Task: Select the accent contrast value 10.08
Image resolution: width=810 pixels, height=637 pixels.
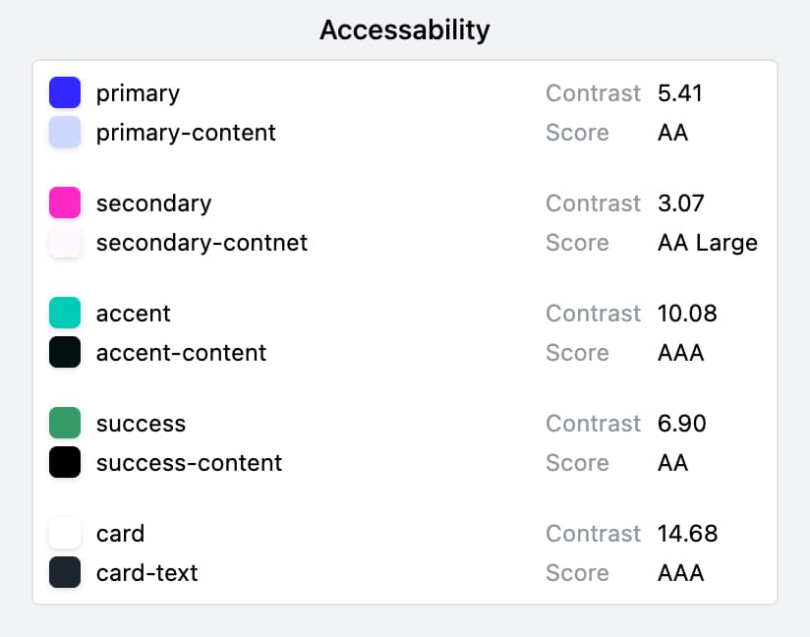Action: coord(687,314)
